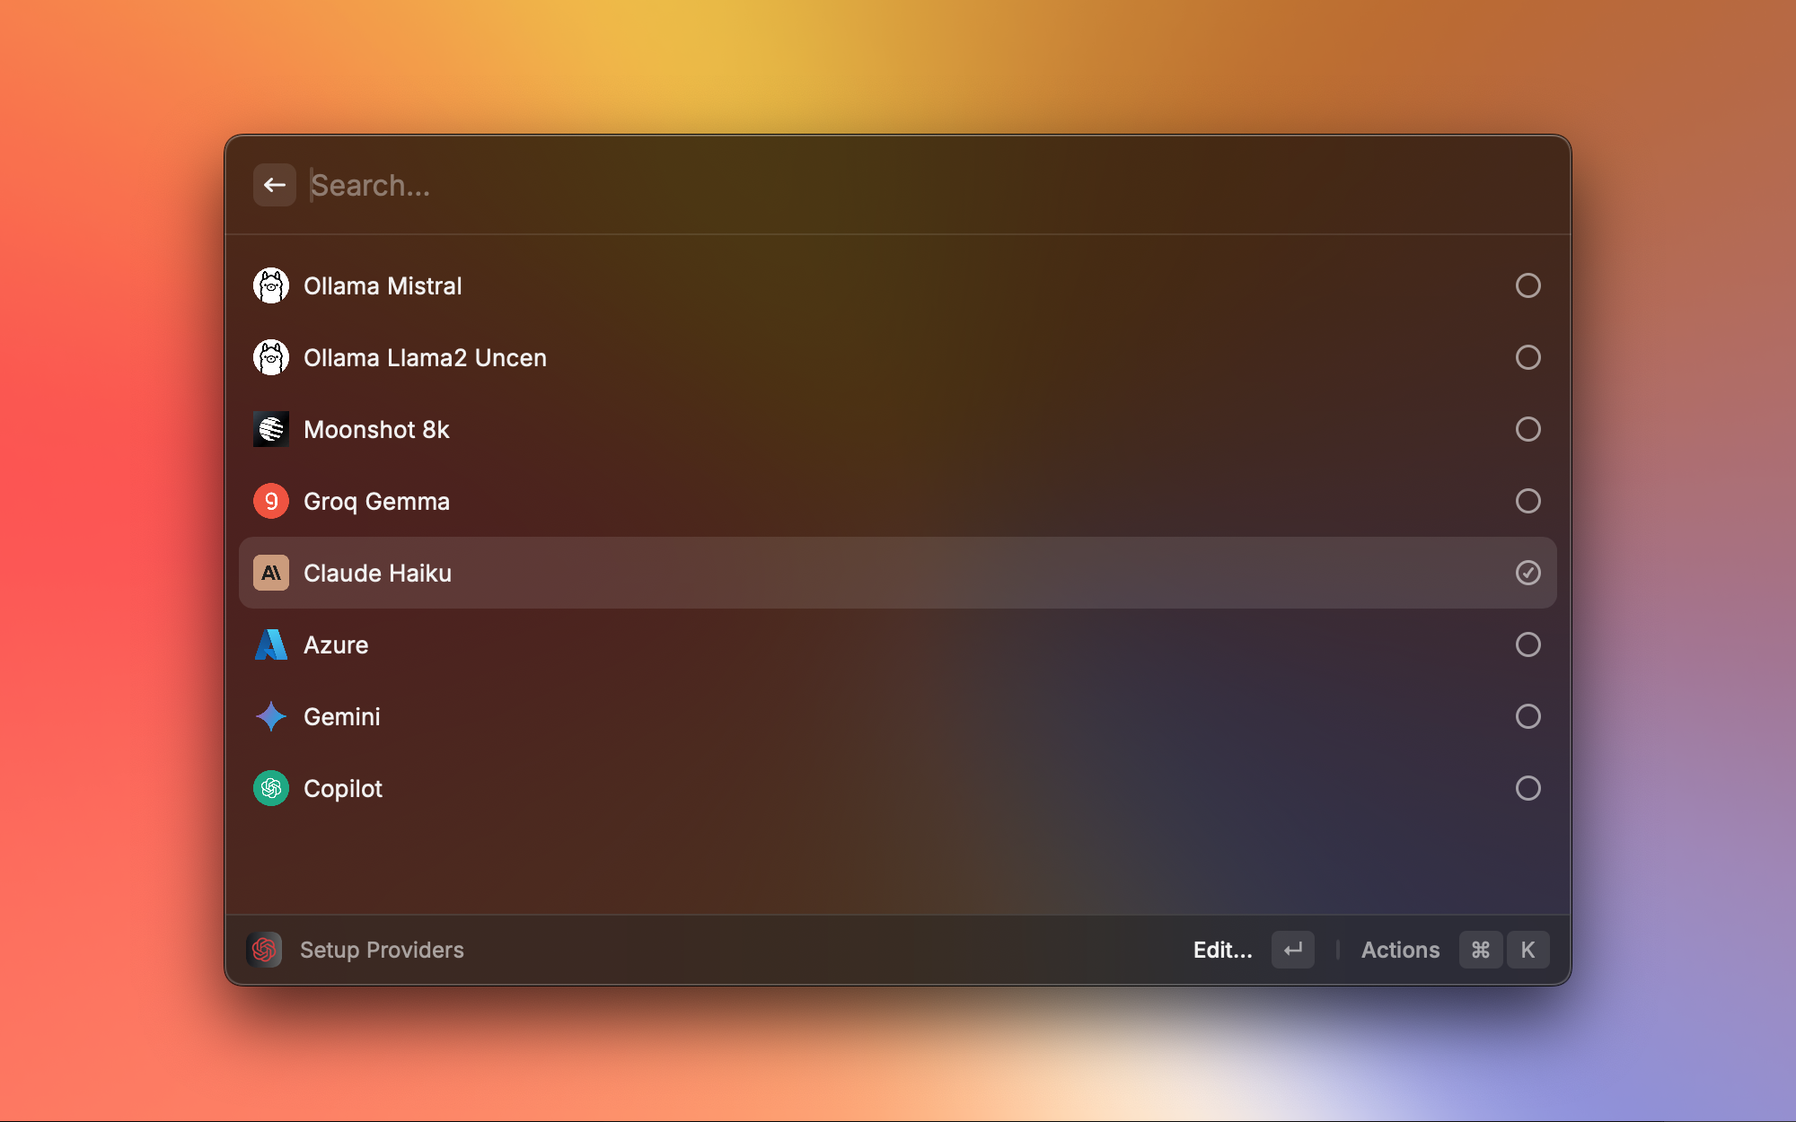Select Claude Haiku radio button
1796x1122 pixels.
coord(1527,573)
